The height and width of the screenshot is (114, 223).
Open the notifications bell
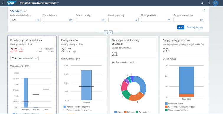coord(209,3)
